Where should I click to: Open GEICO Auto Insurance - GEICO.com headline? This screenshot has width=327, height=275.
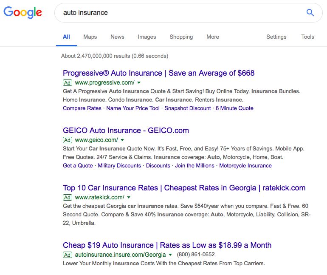coord(126,130)
